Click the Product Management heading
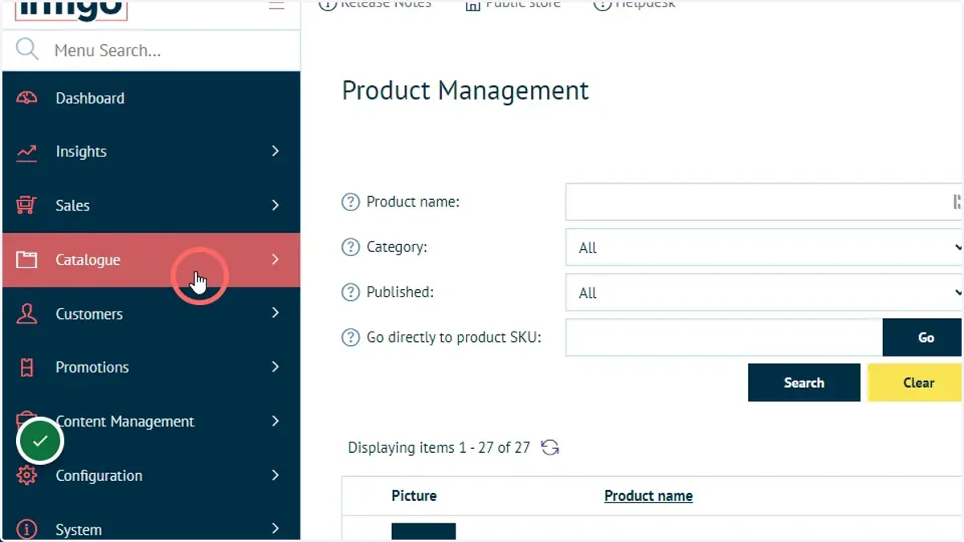964x542 pixels. coord(465,91)
